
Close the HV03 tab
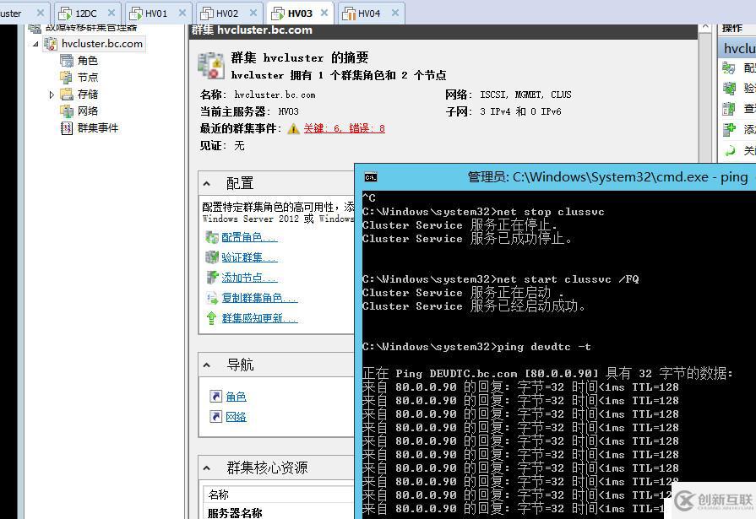click(x=324, y=13)
